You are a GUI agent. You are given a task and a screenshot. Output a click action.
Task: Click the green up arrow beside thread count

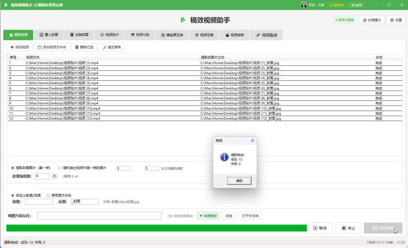pyautogui.click(x=54, y=176)
